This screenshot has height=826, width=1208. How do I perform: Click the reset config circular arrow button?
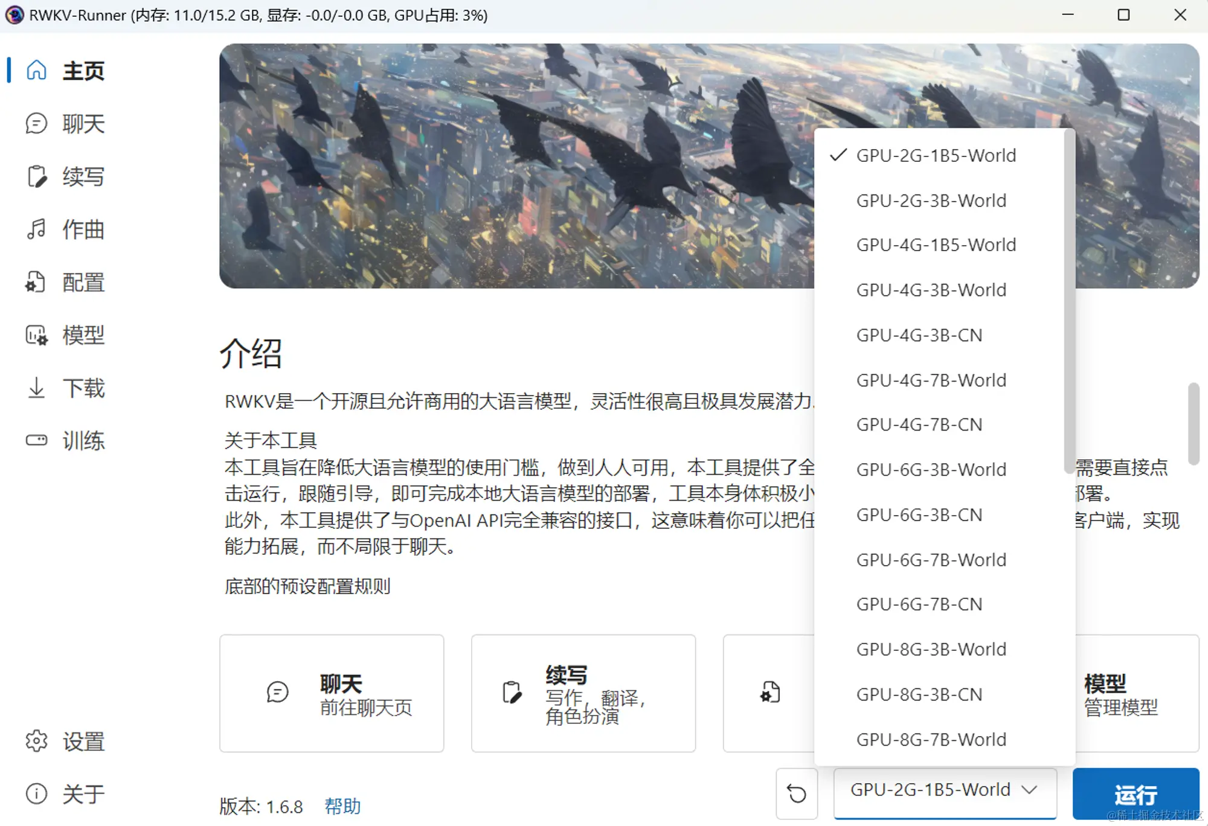(797, 793)
